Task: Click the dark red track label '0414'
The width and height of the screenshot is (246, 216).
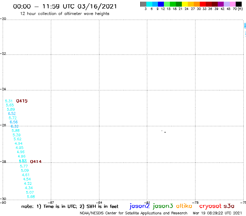Action: (x=36, y=162)
